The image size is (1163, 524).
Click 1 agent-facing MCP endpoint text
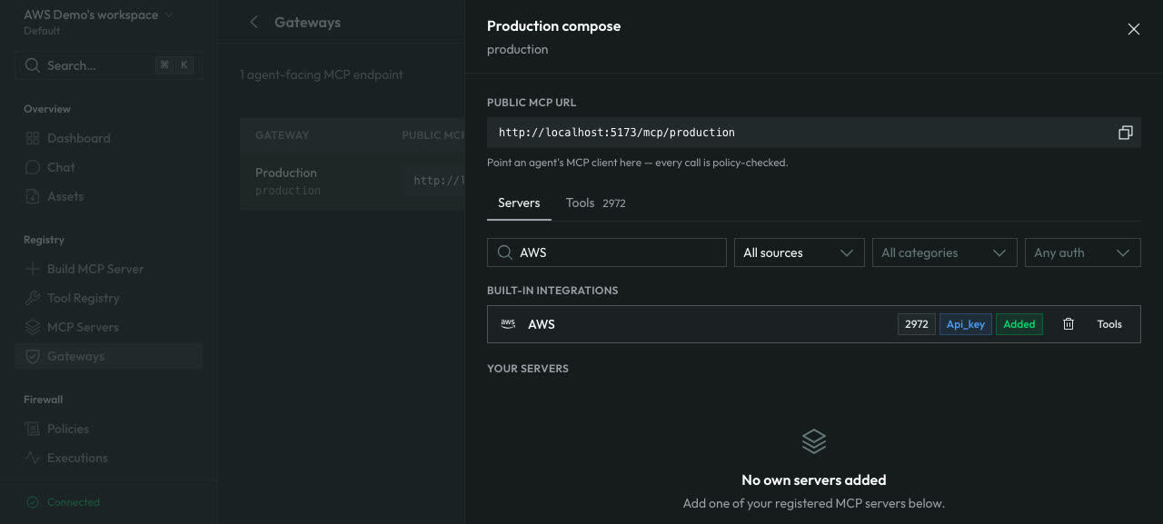point(322,74)
